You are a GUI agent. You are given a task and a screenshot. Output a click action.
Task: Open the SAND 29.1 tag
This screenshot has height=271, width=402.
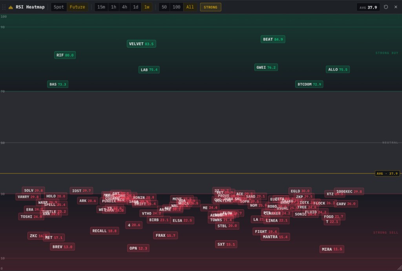click(255, 196)
